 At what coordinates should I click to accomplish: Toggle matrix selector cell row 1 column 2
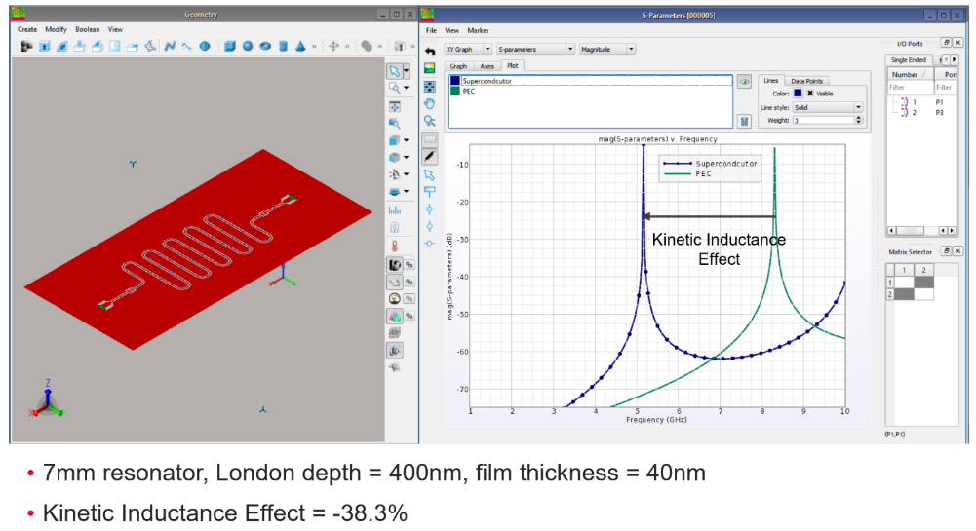pyautogui.click(x=922, y=282)
